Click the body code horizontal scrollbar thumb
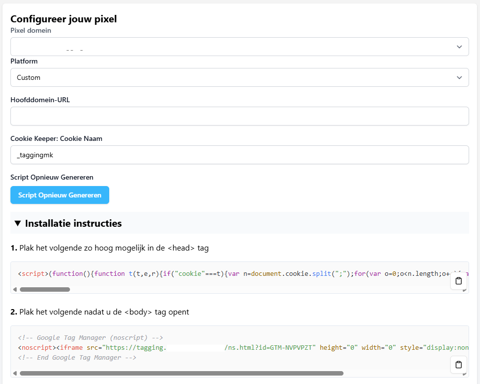 181,373
